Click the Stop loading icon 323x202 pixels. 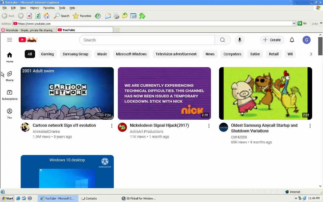click(x=29, y=16)
